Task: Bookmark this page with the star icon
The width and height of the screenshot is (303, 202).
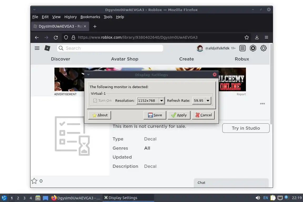Action: click(246, 37)
